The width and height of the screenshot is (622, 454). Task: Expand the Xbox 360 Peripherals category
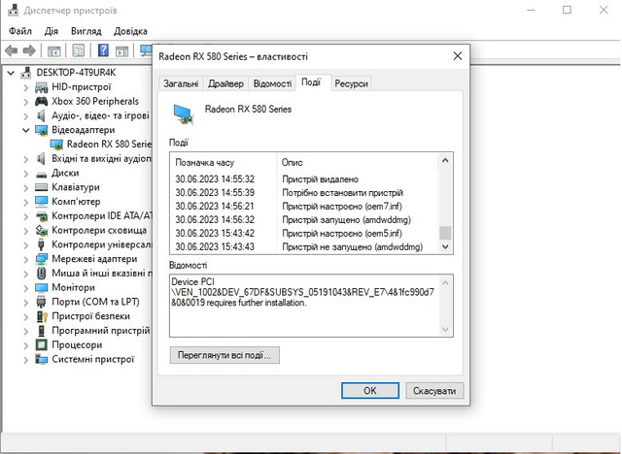[x=26, y=102]
